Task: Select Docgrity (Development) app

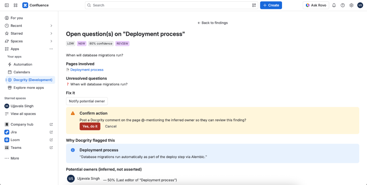Action: [30, 80]
